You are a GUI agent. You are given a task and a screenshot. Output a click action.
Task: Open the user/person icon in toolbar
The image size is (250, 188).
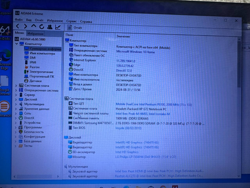tap(50, 27)
